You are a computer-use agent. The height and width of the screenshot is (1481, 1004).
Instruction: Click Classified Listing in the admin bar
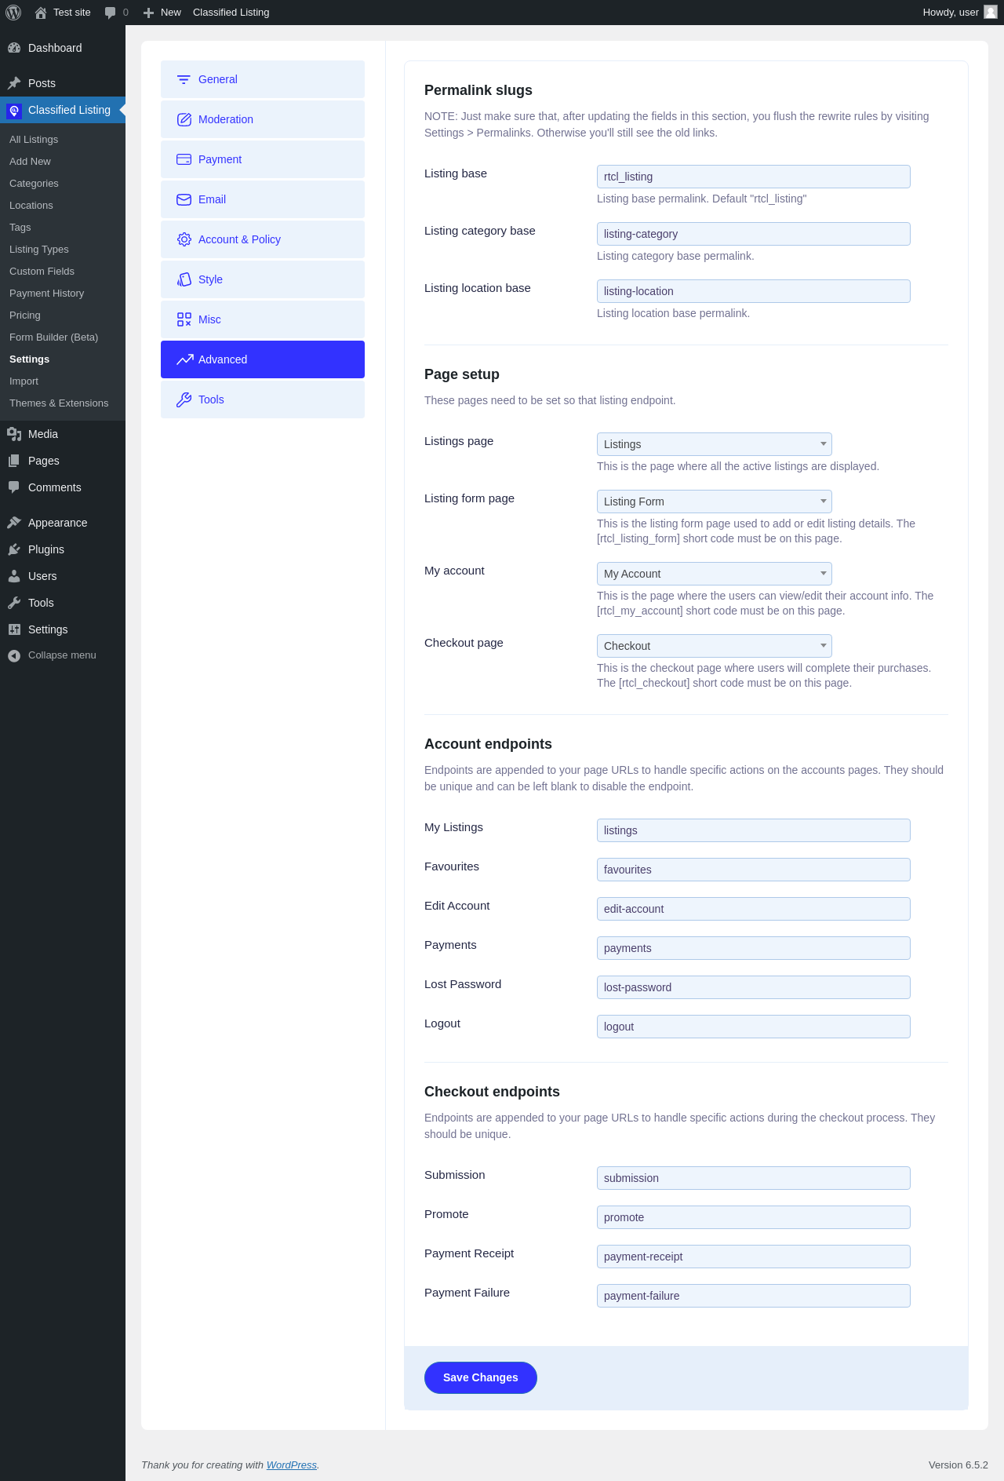pyautogui.click(x=231, y=13)
